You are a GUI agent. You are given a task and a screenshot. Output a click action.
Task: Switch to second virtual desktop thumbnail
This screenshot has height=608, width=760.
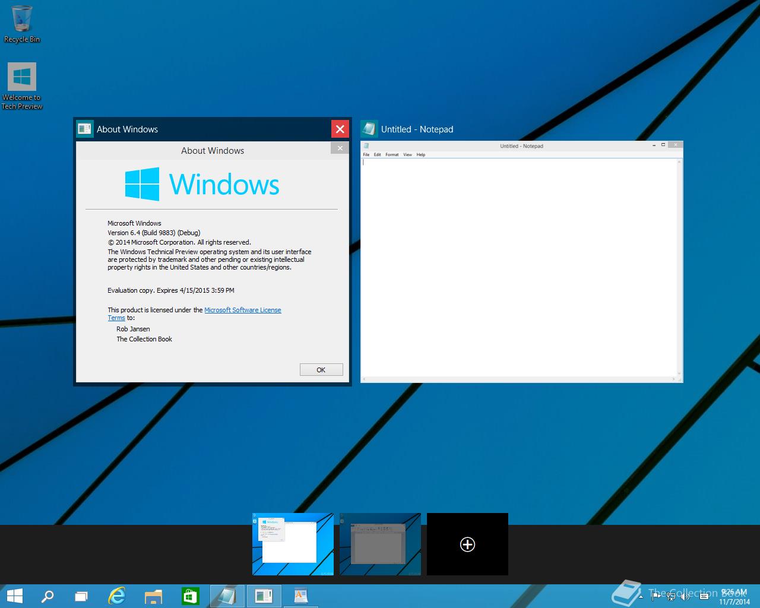tap(380, 544)
